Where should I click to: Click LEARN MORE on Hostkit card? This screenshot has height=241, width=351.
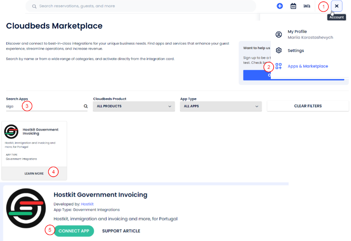pyautogui.click(x=34, y=173)
